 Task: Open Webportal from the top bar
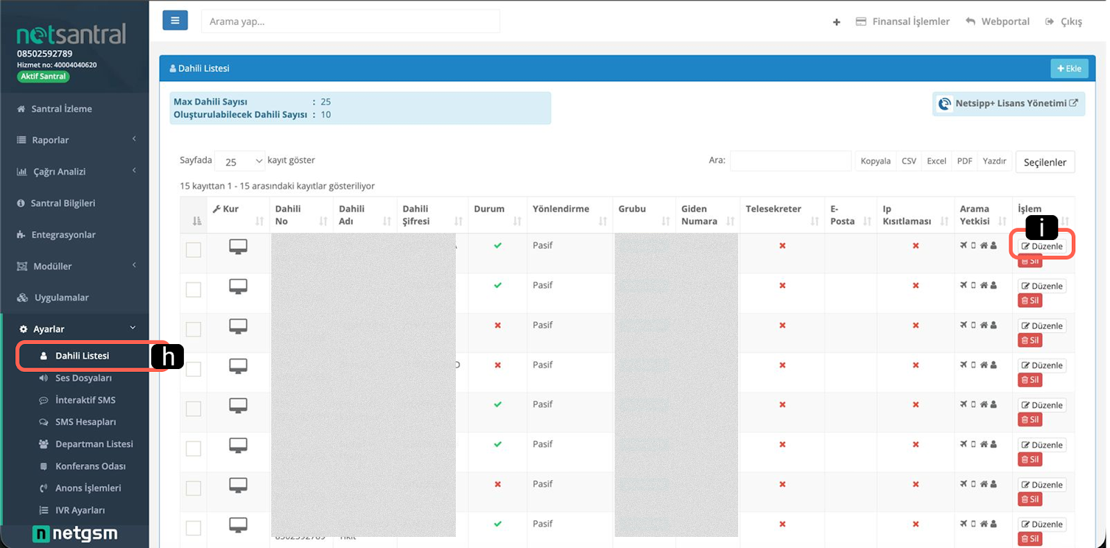tap(998, 22)
